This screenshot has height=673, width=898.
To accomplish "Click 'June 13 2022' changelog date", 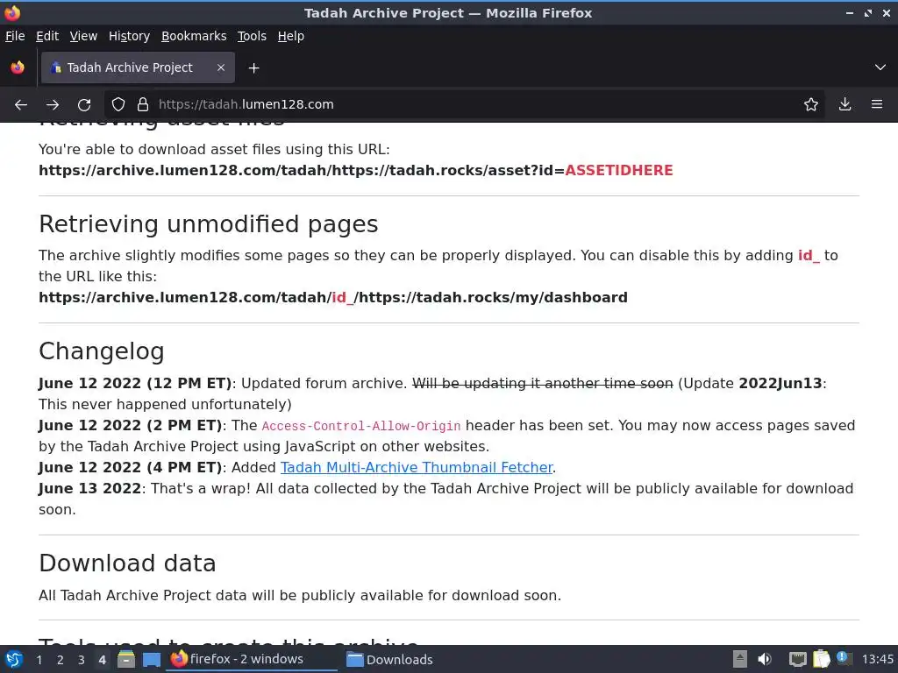I will [90, 489].
